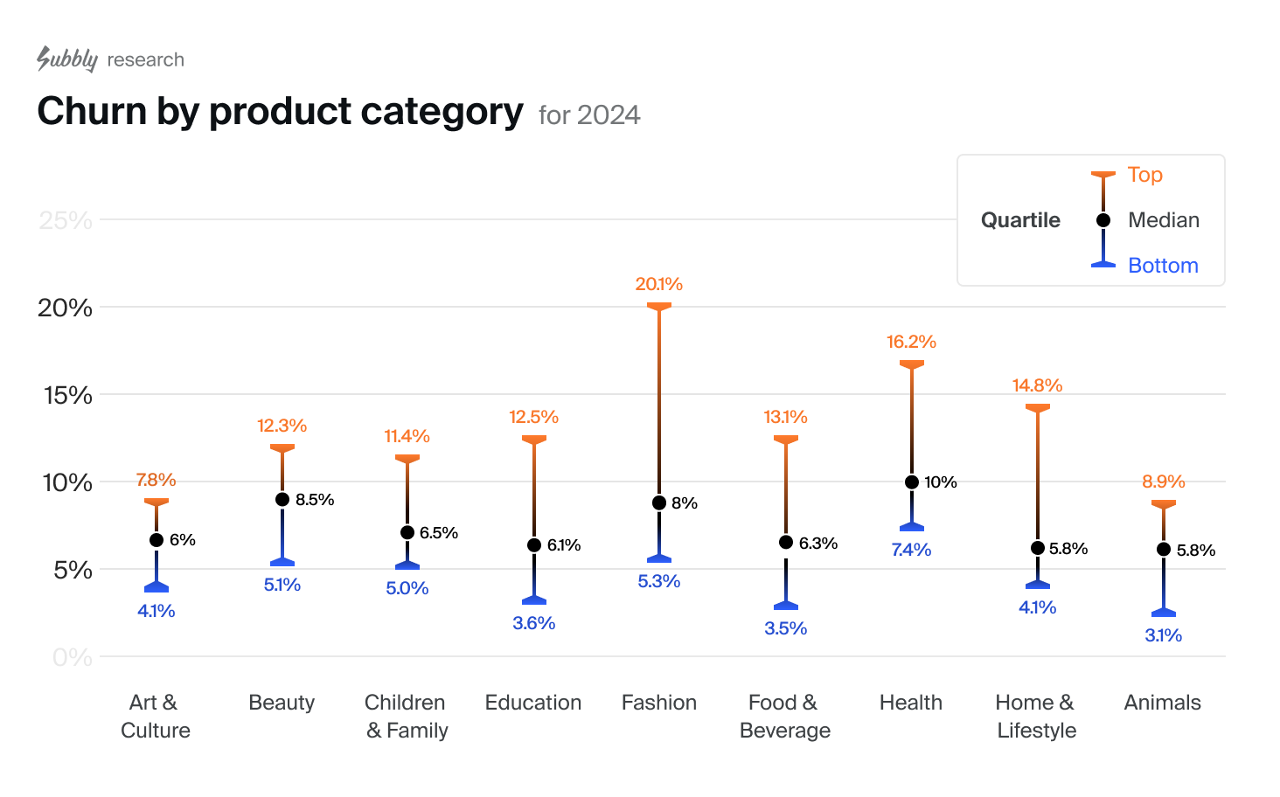Click the 7.4% label under Health
Image resolution: width=1280 pixels, height=797 pixels.
(911, 550)
